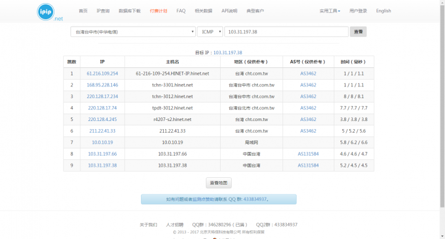Select the latency value 5.8 / 6.2 / 6.6
This screenshot has height=239, width=445.
point(354,142)
